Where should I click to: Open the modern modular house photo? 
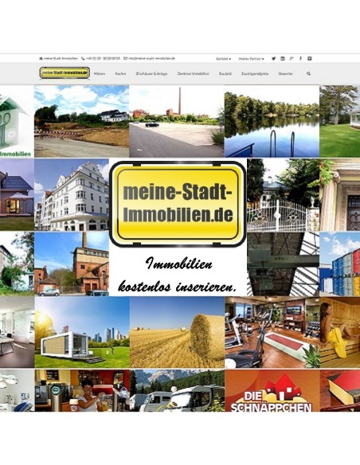[x=82, y=332]
